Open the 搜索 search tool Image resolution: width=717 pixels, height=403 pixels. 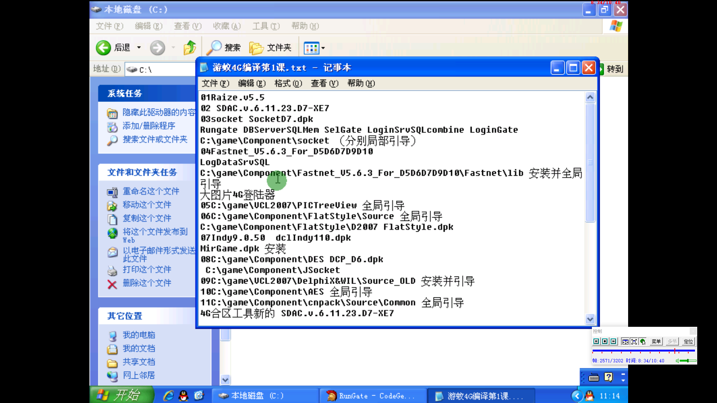[x=223, y=48]
